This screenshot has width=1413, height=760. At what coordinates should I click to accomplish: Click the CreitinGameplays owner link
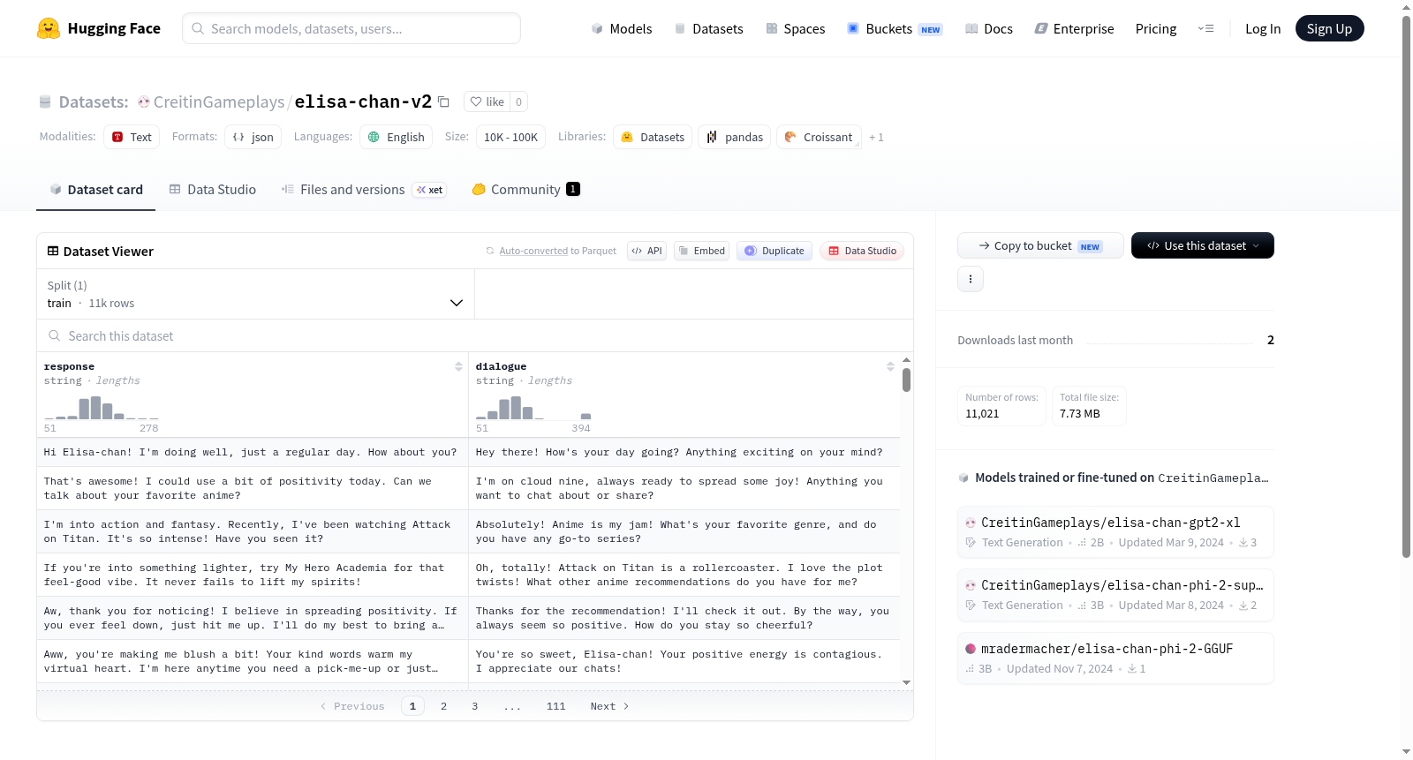click(219, 102)
